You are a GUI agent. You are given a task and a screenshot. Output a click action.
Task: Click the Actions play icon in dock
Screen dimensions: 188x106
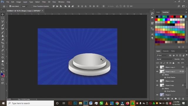[x=152, y=17]
